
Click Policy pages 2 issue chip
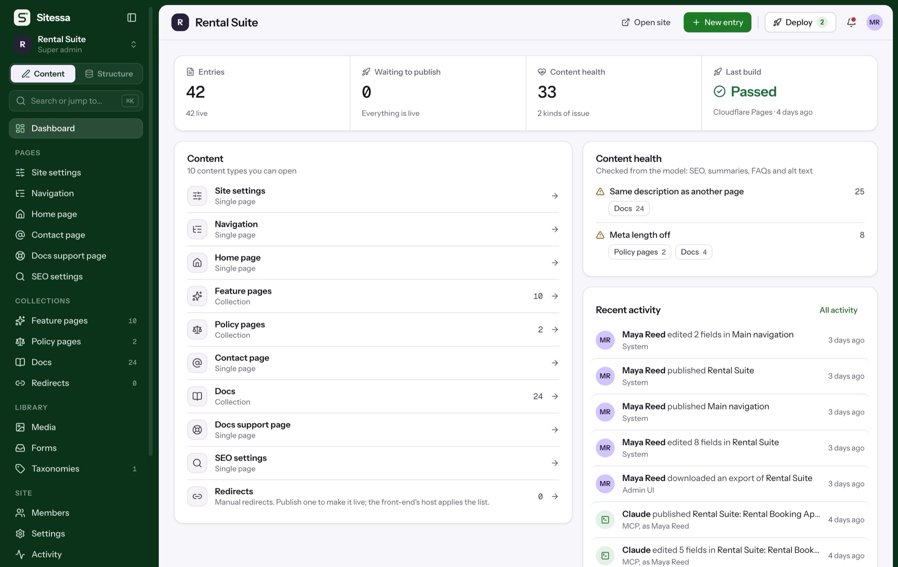[640, 252]
